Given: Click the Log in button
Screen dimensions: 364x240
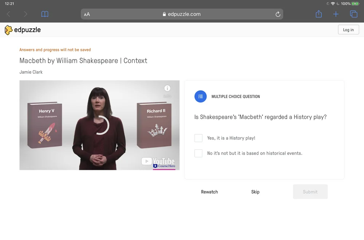Looking at the screenshot, I should click(x=348, y=29).
